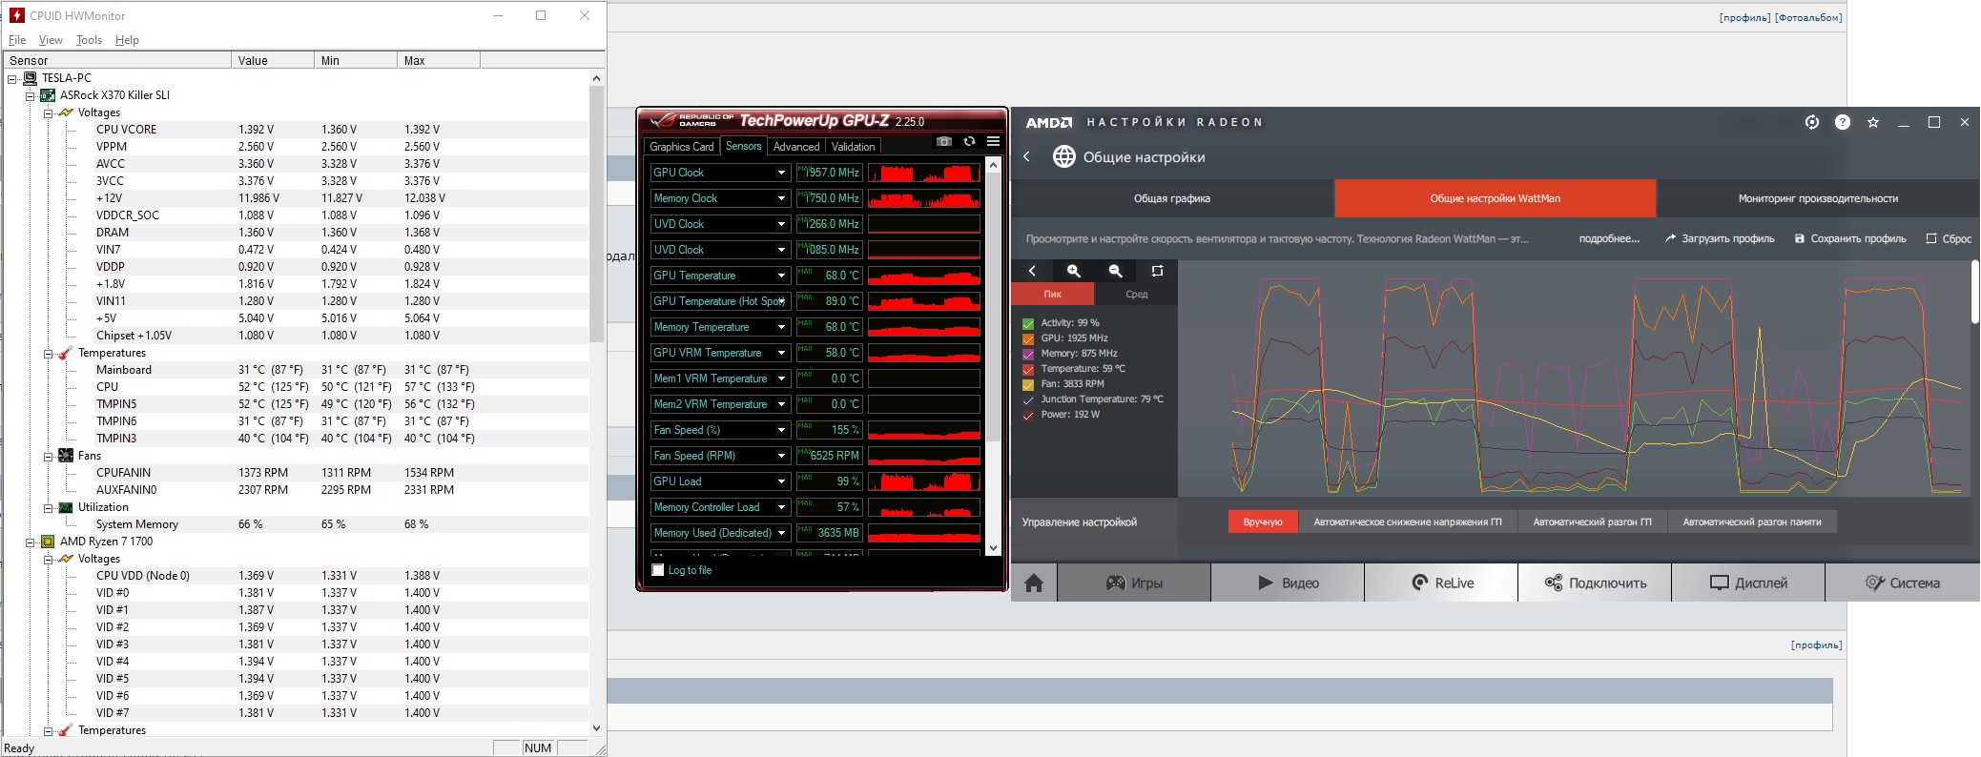The image size is (1981, 757).
Task: Go to Radeon Settings home
Action: (x=1034, y=583)
